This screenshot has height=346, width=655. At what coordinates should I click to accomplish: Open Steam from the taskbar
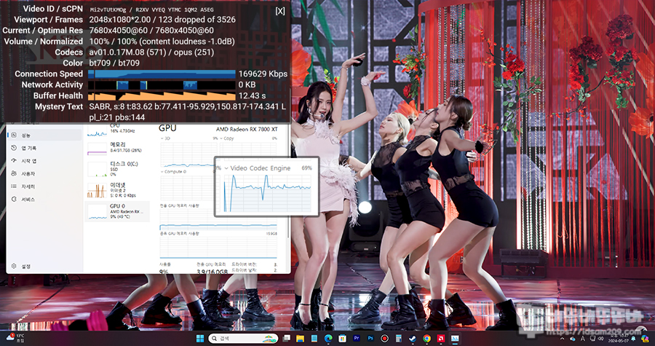pos(413,338)
